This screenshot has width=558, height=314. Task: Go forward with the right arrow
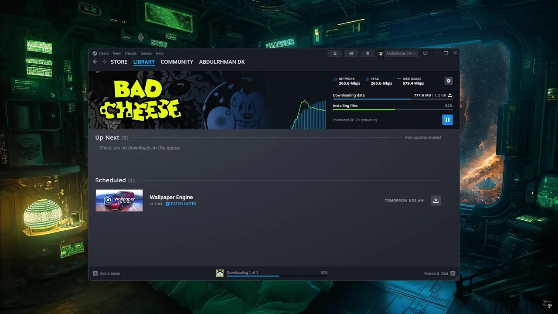click(x=104, y=62)
